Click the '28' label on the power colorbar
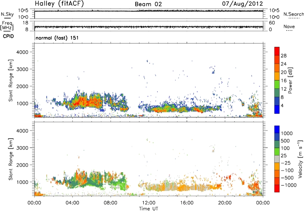The image size is (304, 211). coord(283,56)
